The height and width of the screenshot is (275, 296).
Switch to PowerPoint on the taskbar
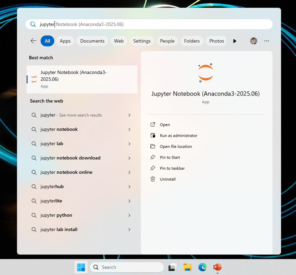click(218, 267)
